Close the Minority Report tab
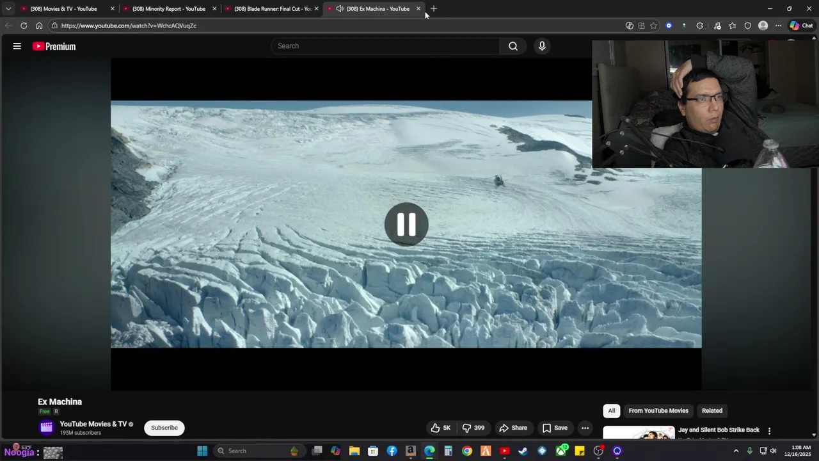 (214, 9)
